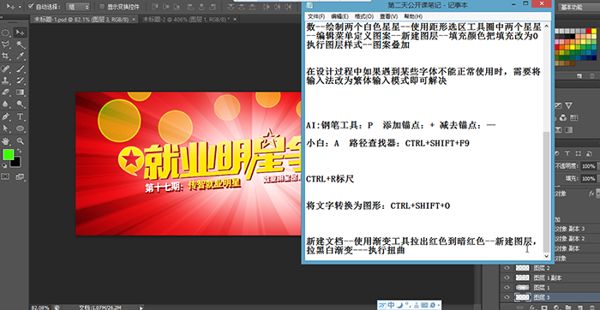600x310 pixels.
Task: Hide layer 图层 3
Action: (x=507, y=297)
